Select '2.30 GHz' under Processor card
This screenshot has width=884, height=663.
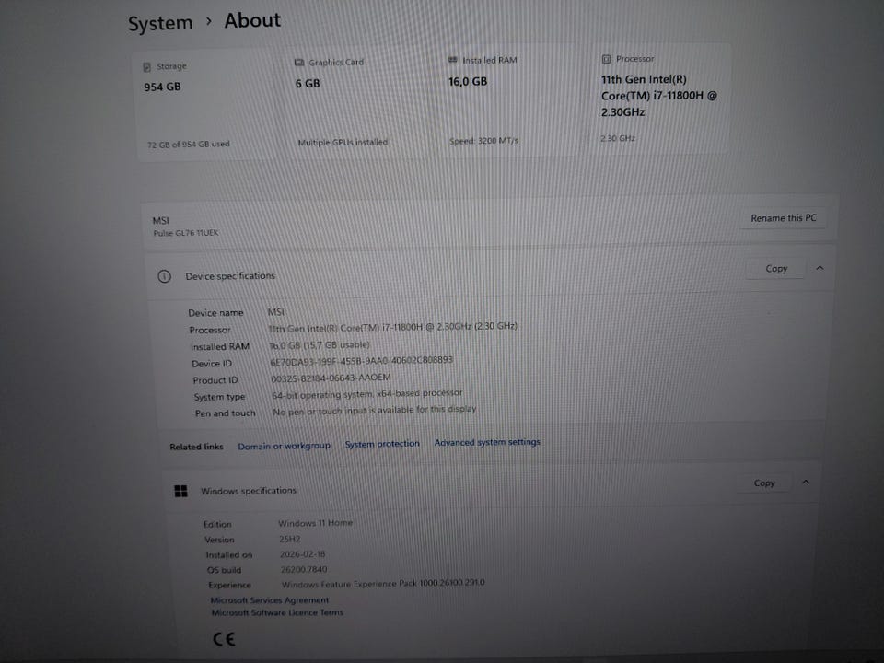pos(617,138)
